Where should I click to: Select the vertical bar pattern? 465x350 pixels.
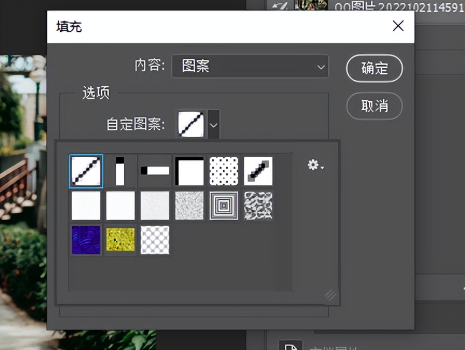120,171
